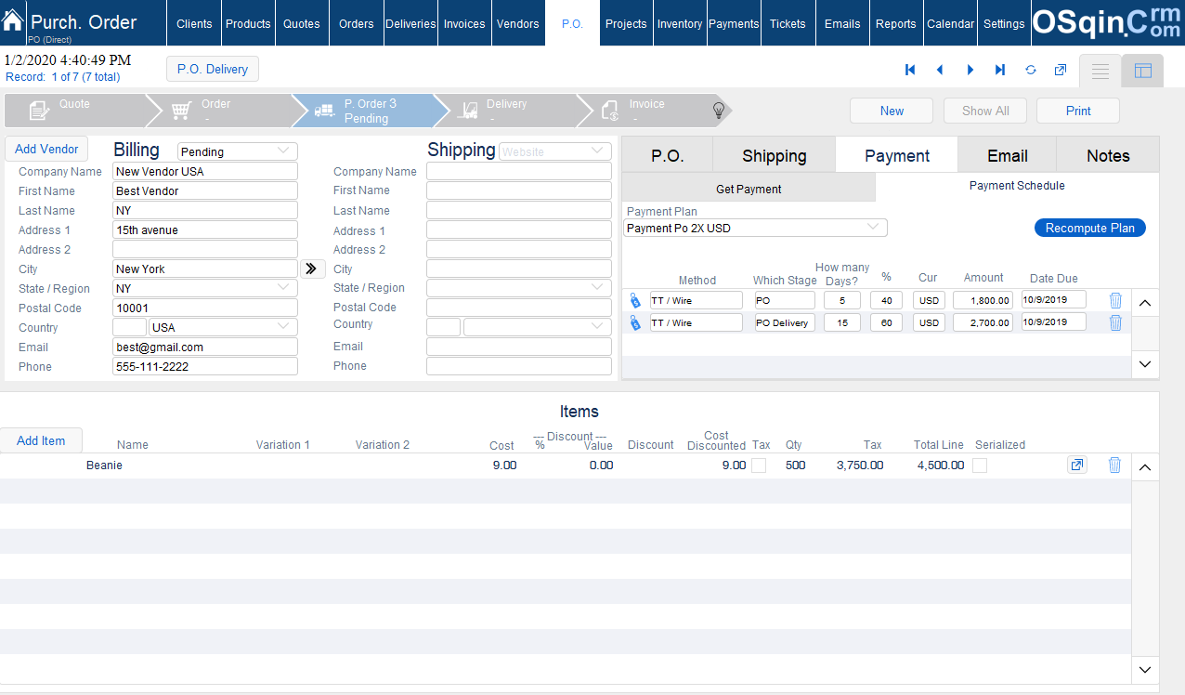
Task: Click the Quote stage icon
Action: tap(39, 111)
